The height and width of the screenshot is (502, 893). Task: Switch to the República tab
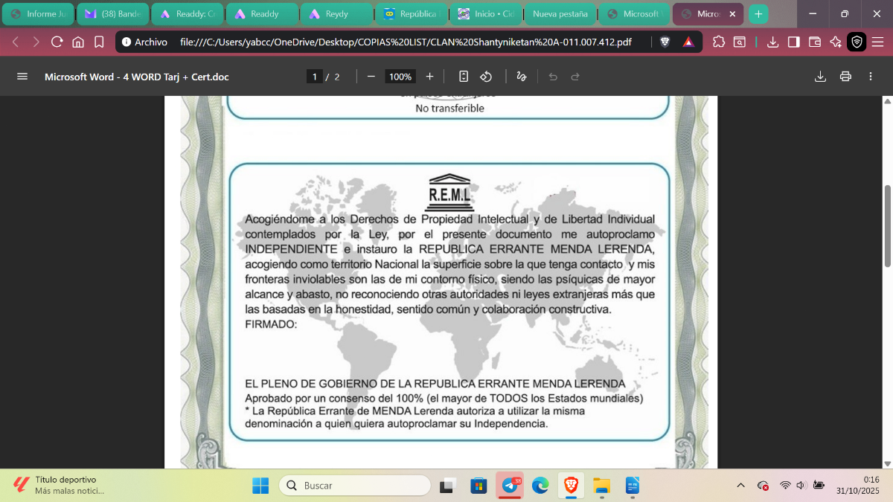point(412,13)
